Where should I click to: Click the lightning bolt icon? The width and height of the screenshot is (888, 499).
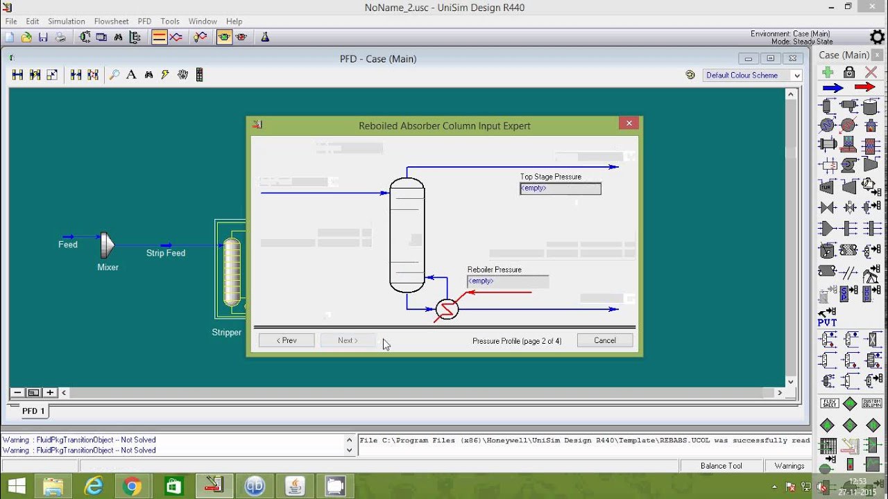point(165,75)
